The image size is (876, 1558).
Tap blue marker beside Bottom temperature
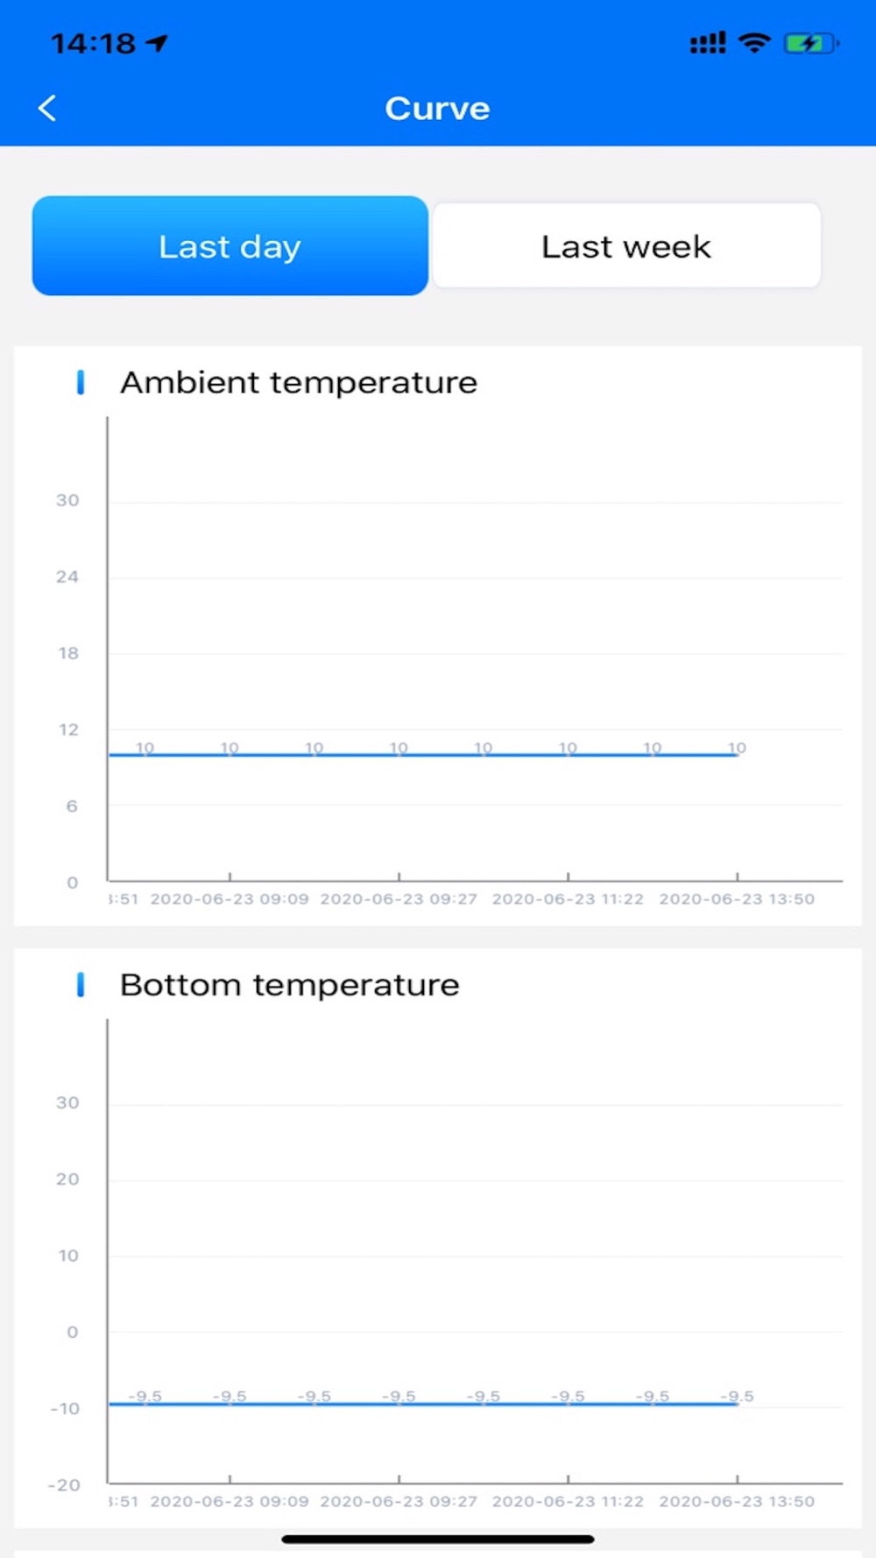81,984
